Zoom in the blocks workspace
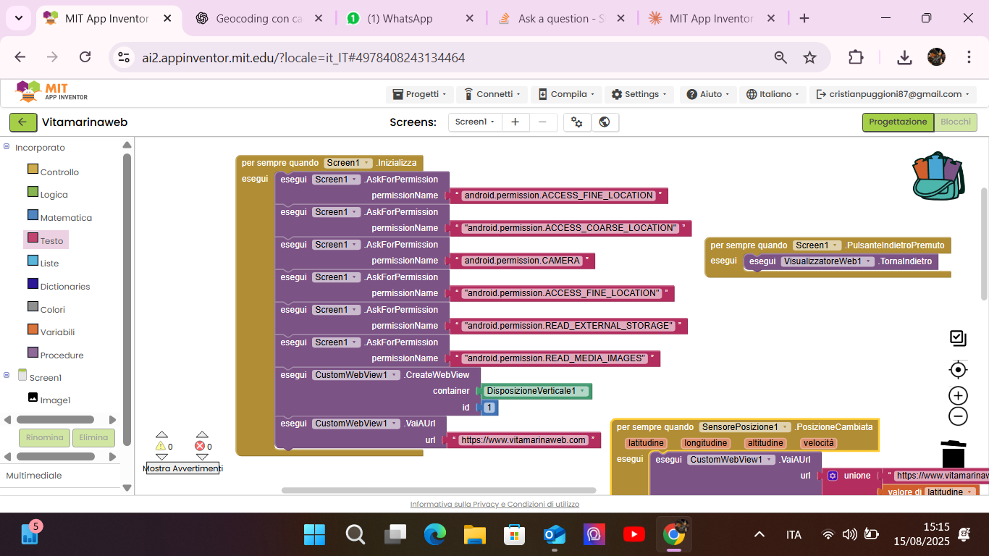Viewport: 989px width, 556px height. tap(958, 395)
